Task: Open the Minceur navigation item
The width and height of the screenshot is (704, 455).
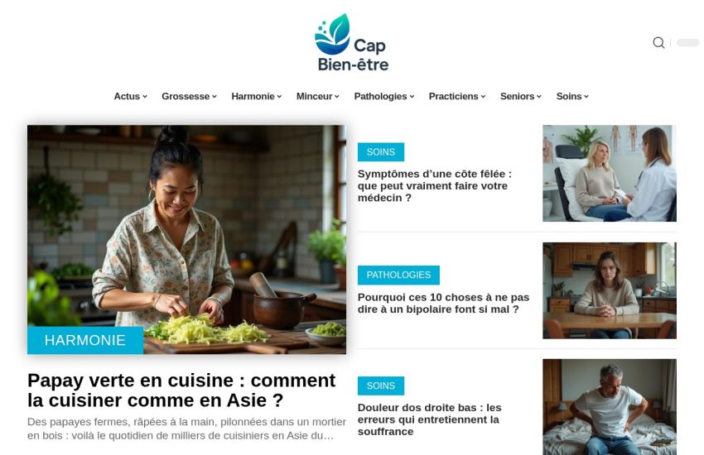Action: pyautogui.click(x=317, y=97)
